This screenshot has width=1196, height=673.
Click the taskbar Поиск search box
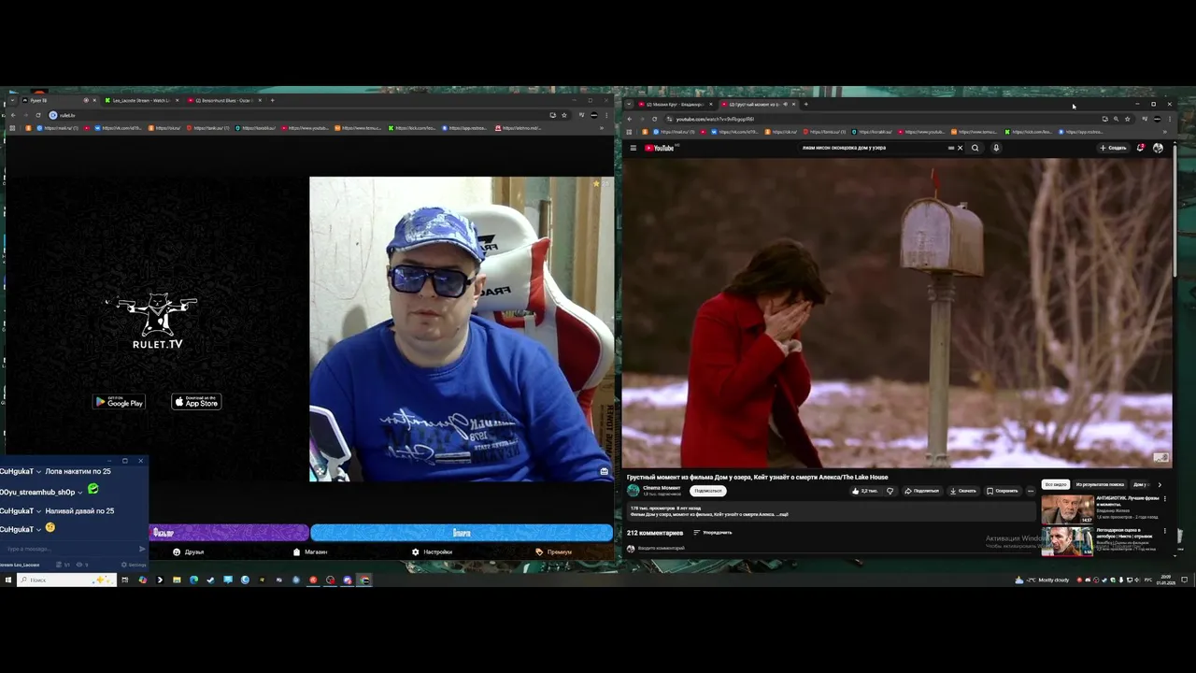click(x=67, y=580)
